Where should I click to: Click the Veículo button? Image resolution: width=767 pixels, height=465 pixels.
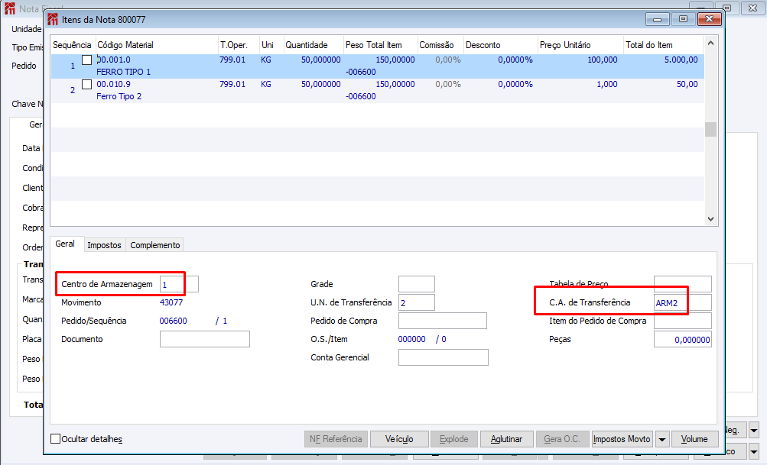pos(399,439)
